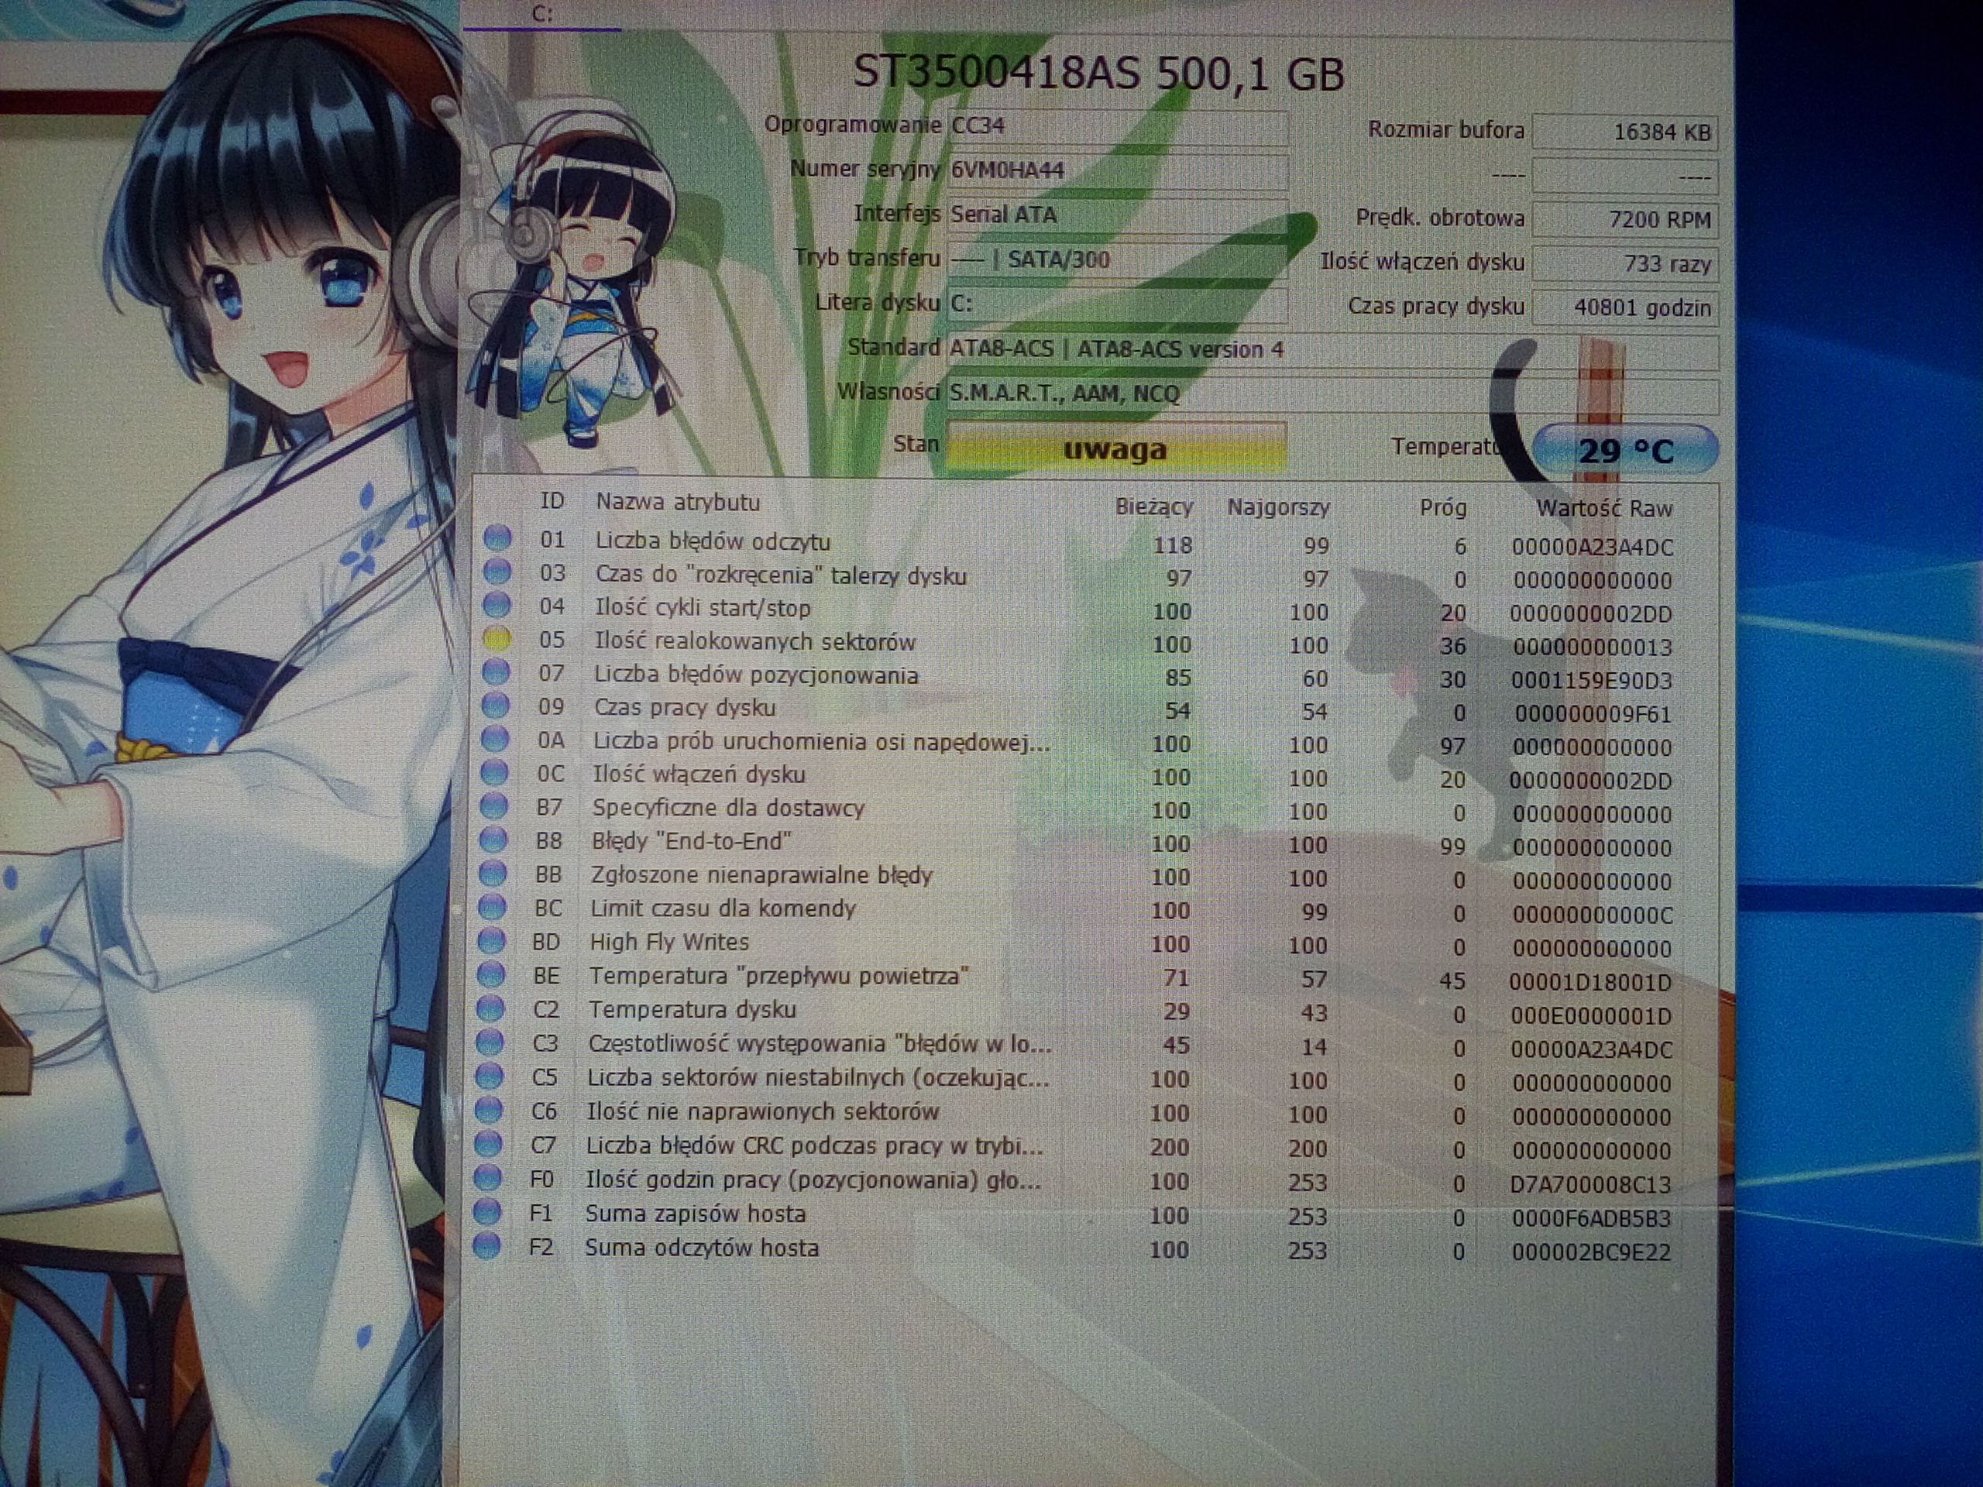
Task: Select the 'Liczba błędów odczytu' attribute name
Action: [x=713, y=541]
